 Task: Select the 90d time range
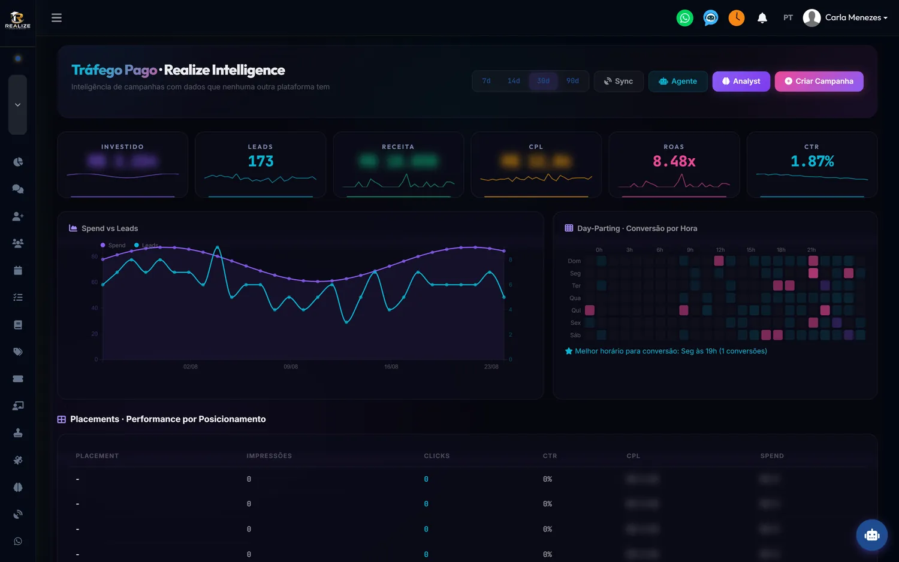pyautogui.click(x=573, y=81)
